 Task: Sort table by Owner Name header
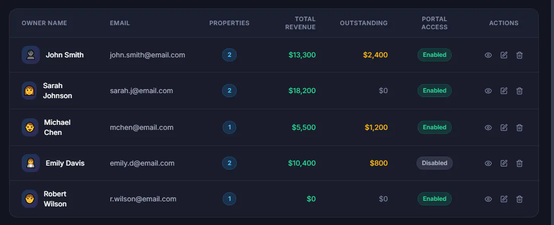point(44,23)
